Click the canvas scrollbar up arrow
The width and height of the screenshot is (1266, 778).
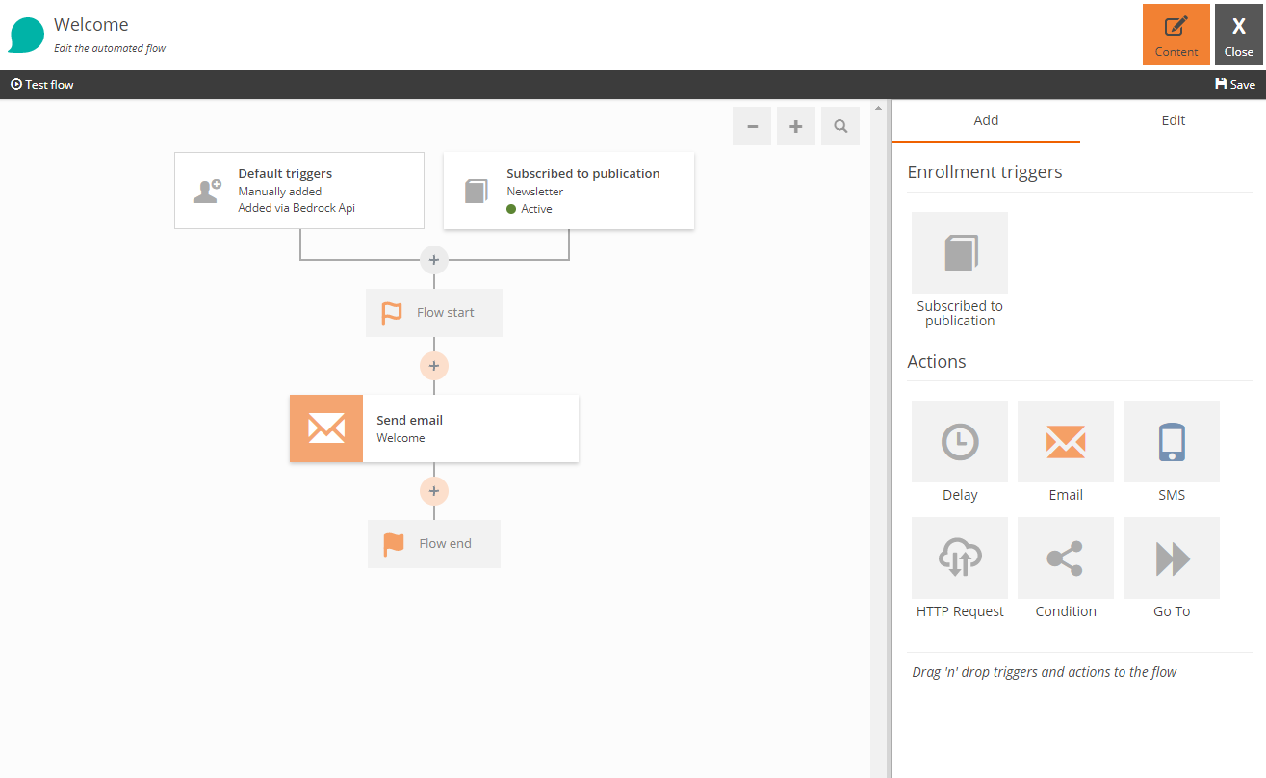click(x=877, y=108)
